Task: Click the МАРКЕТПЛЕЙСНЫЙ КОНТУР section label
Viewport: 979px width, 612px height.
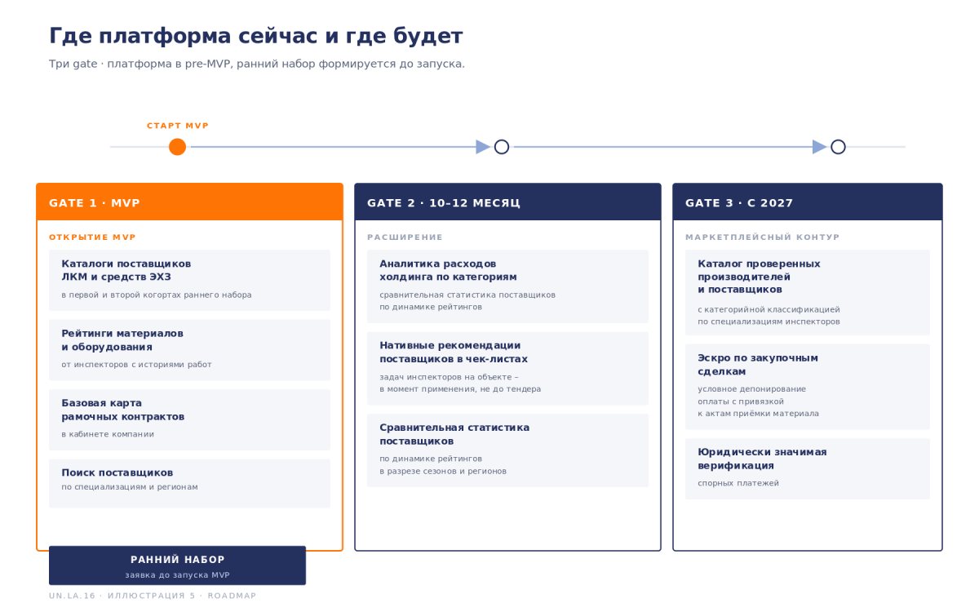Action: tap(762, 237)
